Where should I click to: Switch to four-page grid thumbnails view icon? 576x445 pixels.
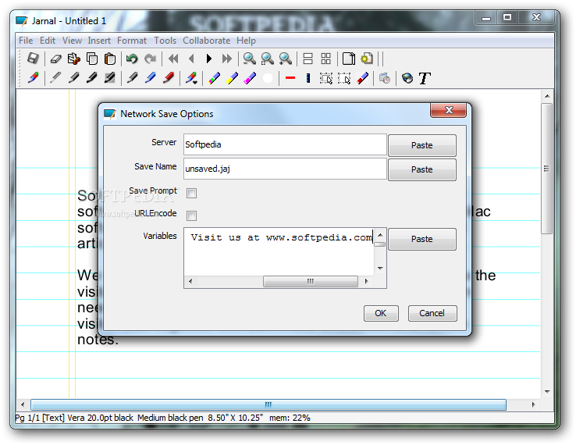(x=325, y=59)
